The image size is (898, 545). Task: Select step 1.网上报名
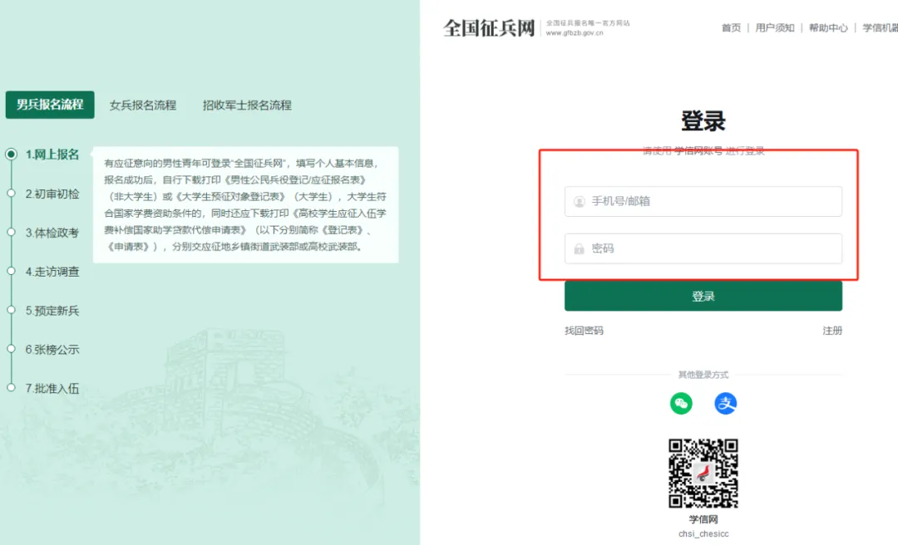pos(52,155)
